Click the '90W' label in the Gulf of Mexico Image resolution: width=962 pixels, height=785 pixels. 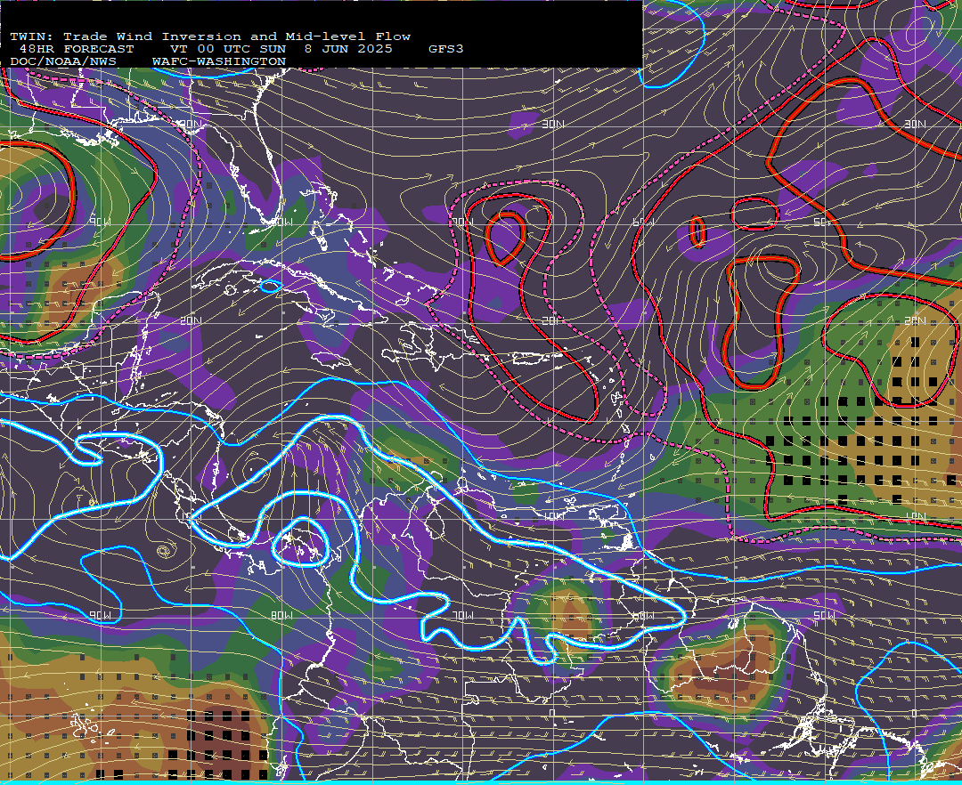click(x=100, y=222)
